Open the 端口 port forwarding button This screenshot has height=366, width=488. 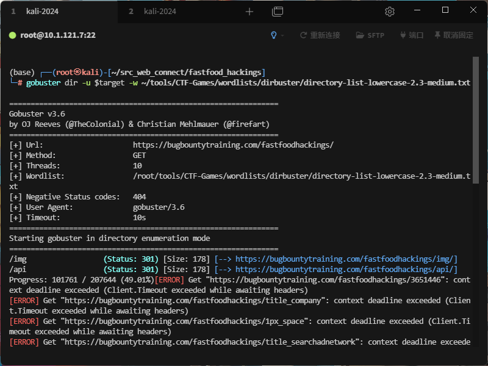point(411,35)
